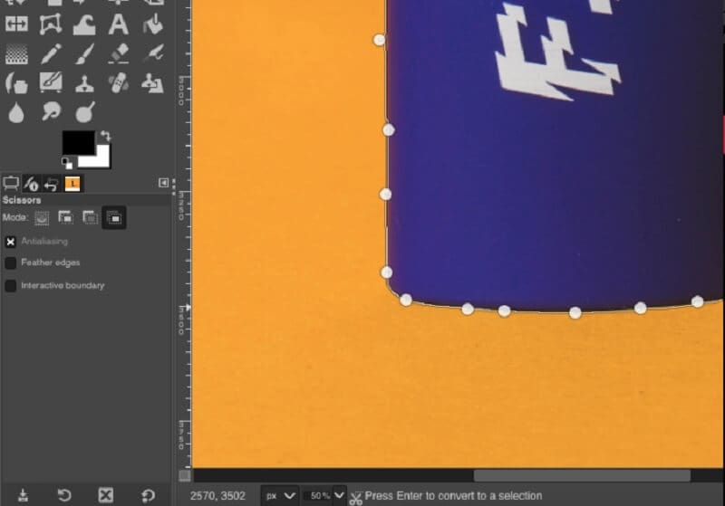Image resolution: width=725 pixels, height=506 pixels.
Task: Switch to the Tool Options tab
Action: point(12,184)
